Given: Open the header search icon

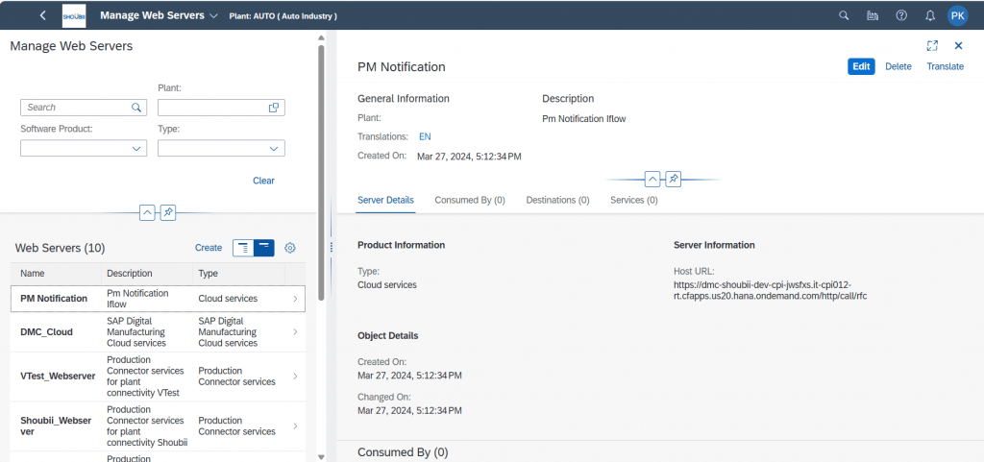Looking at the screenshot, I should 844,15.
